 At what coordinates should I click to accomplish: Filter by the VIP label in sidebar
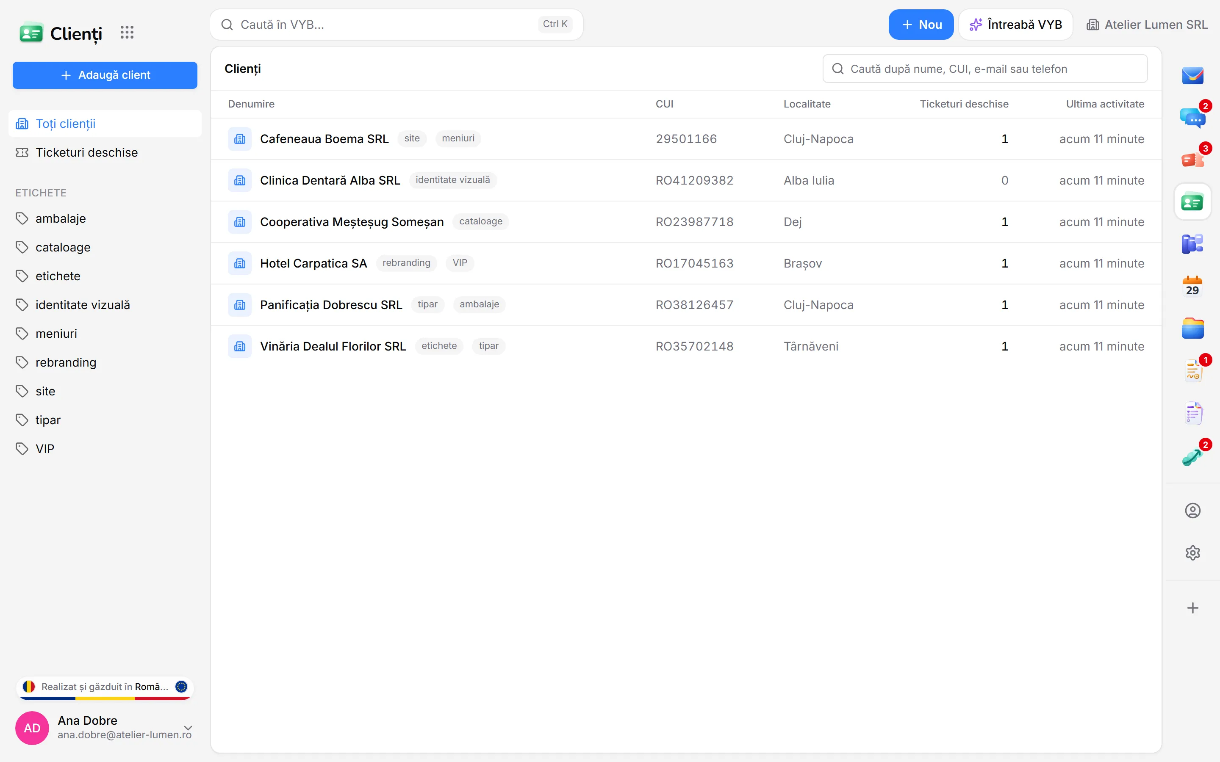tap(105, 449)
